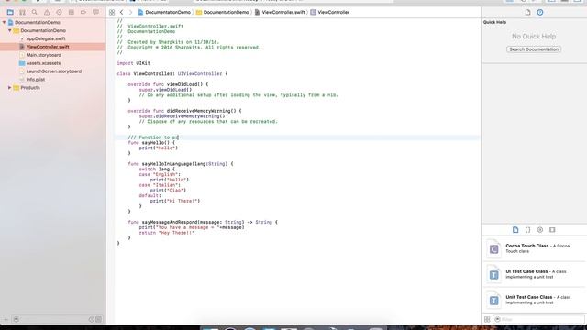Select the Products group row

coord(53,88)
